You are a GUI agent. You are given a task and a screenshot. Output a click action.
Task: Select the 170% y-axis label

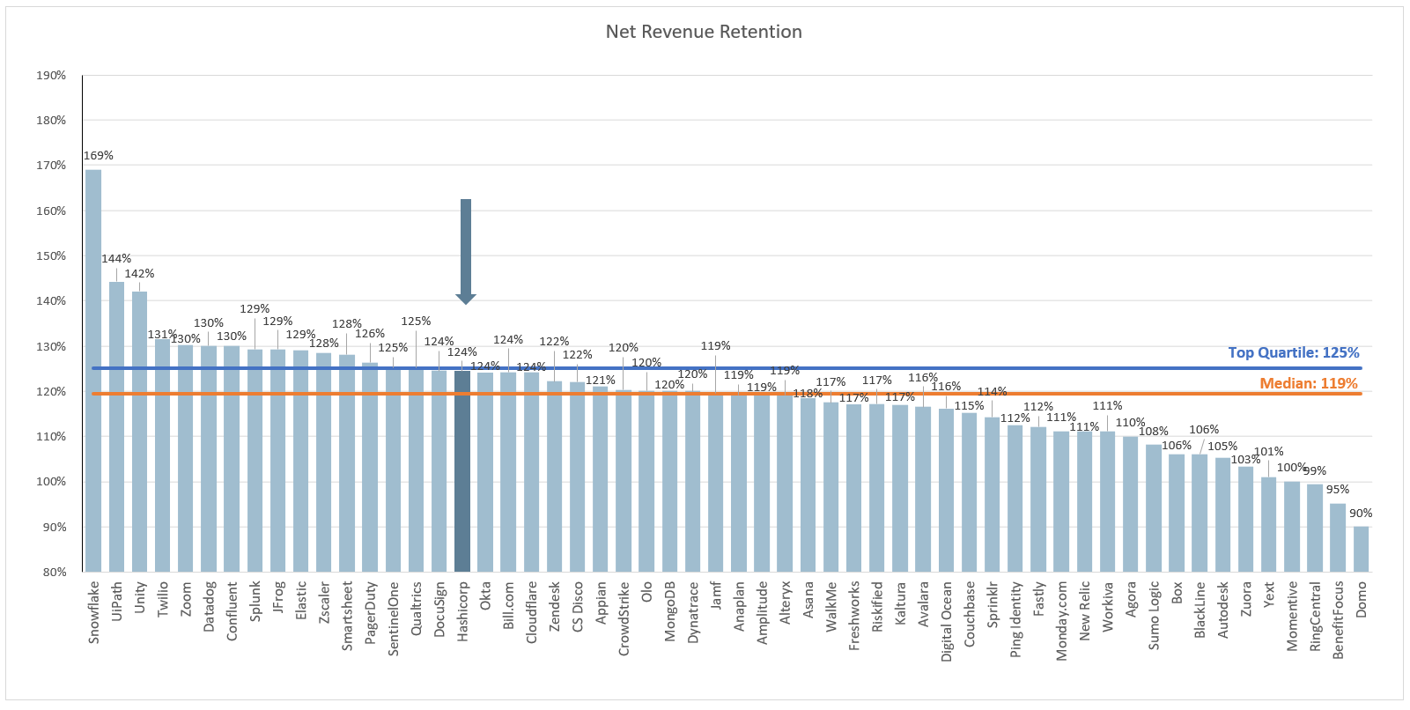coord(51,166)
